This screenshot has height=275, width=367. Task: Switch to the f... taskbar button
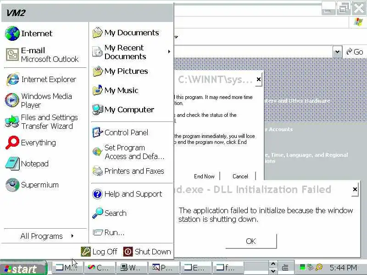click(x=228, y=267)
